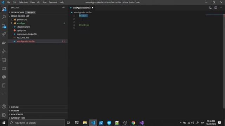Open the Docker view icon

[4, 43]
